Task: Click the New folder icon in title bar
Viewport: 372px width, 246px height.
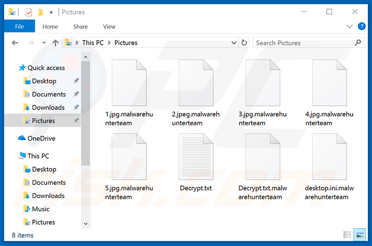Action: (x=40, y=12)
